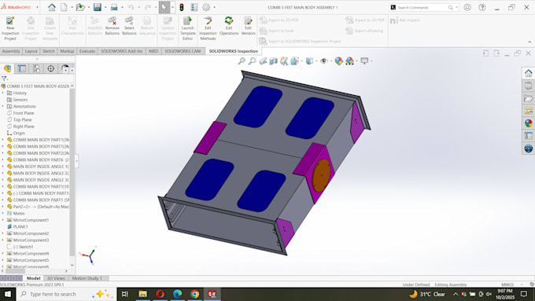Open Edit Inspection Methods
Image resolution: width=535 pixels, height=301 pixels.
(x=208, y=28)
